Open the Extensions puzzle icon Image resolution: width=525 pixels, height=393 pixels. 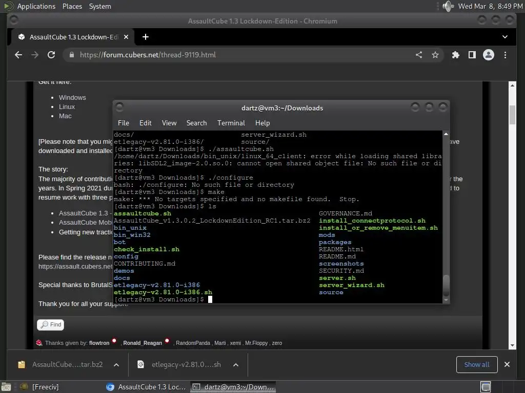point(456,55)
